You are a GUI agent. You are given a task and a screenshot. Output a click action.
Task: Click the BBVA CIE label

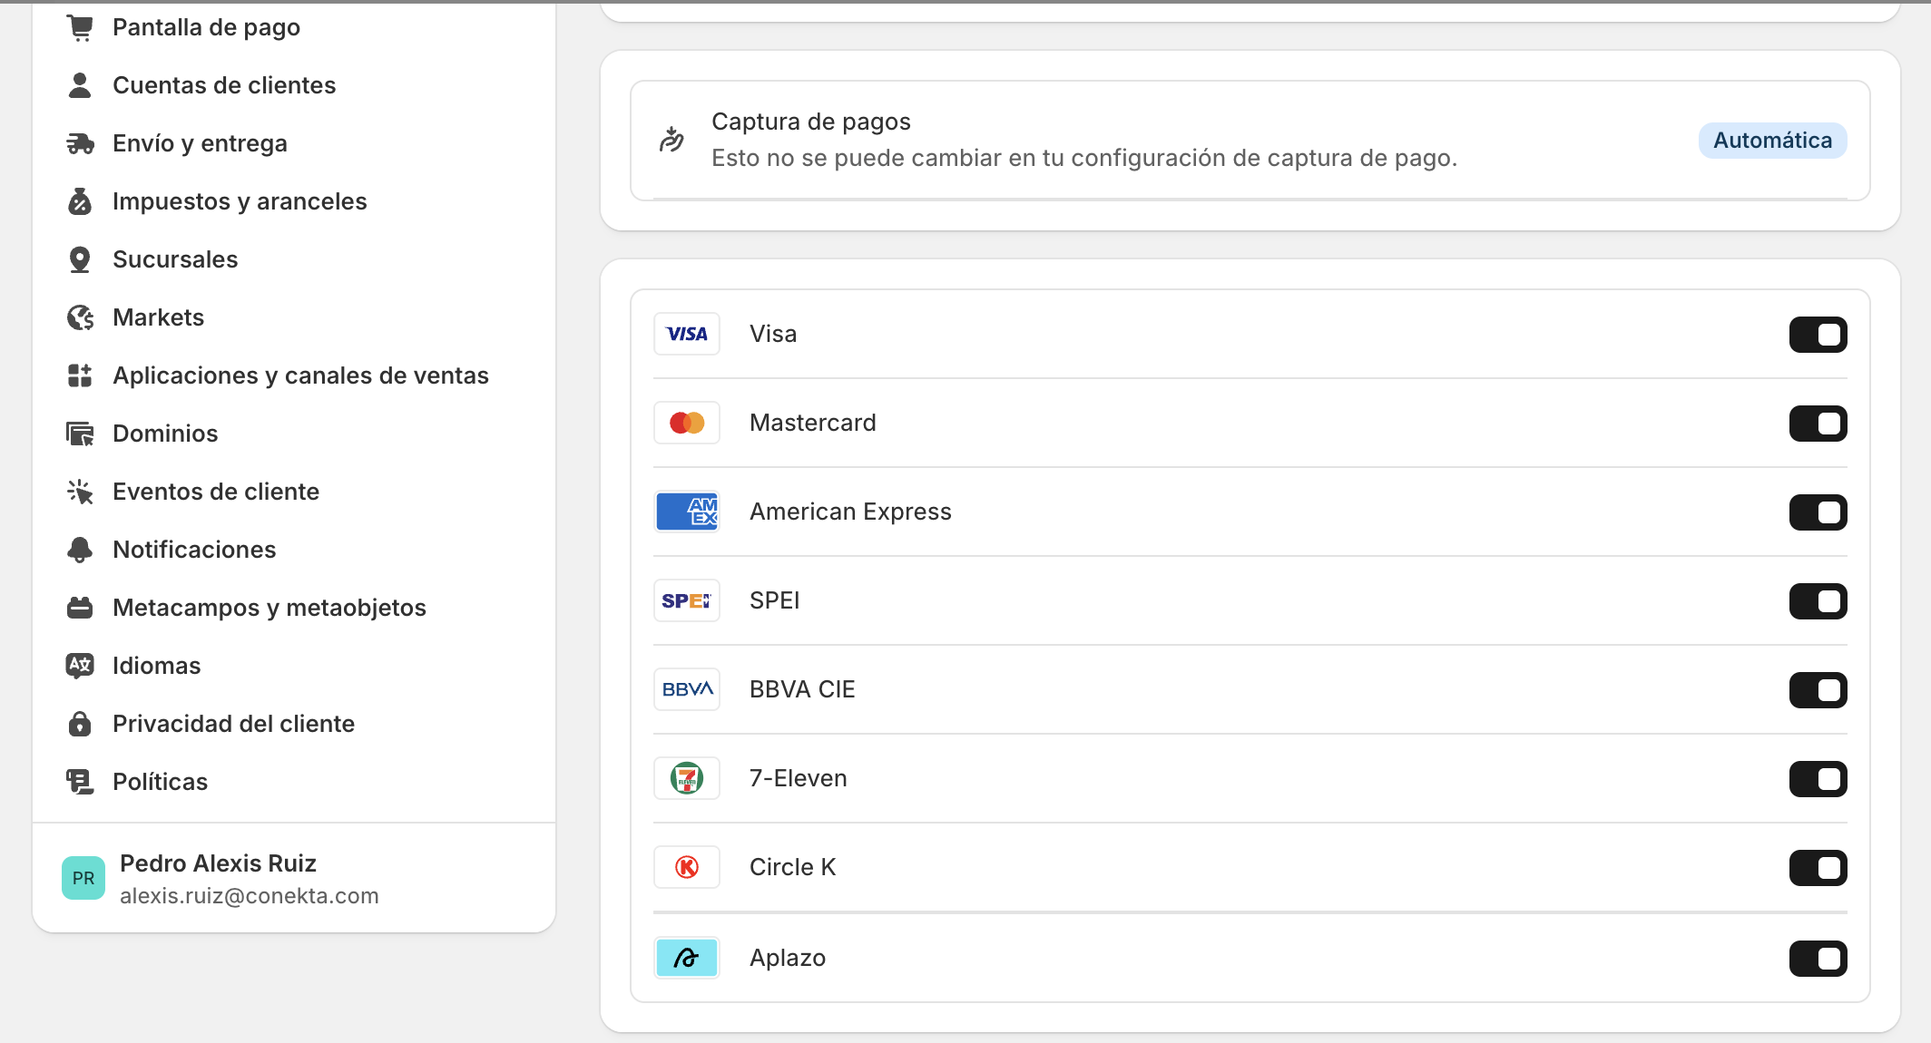pyautogui.click(x=802, y=689)
